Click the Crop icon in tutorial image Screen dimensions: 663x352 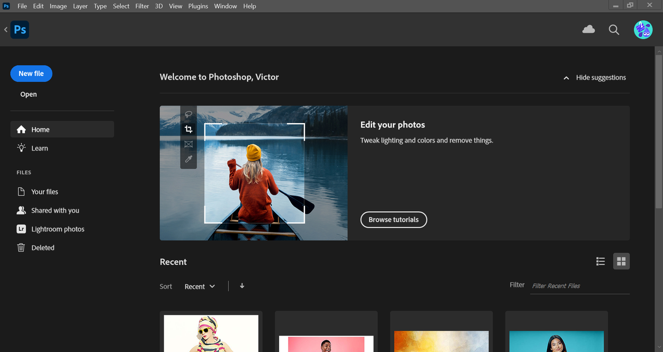coord(189,129)
